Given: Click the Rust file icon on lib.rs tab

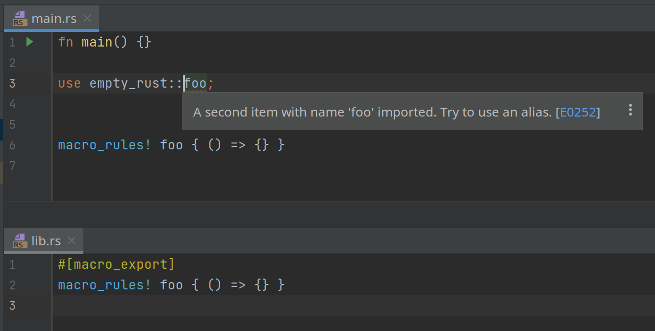Looking at the screenshot, I should [19, 240].
